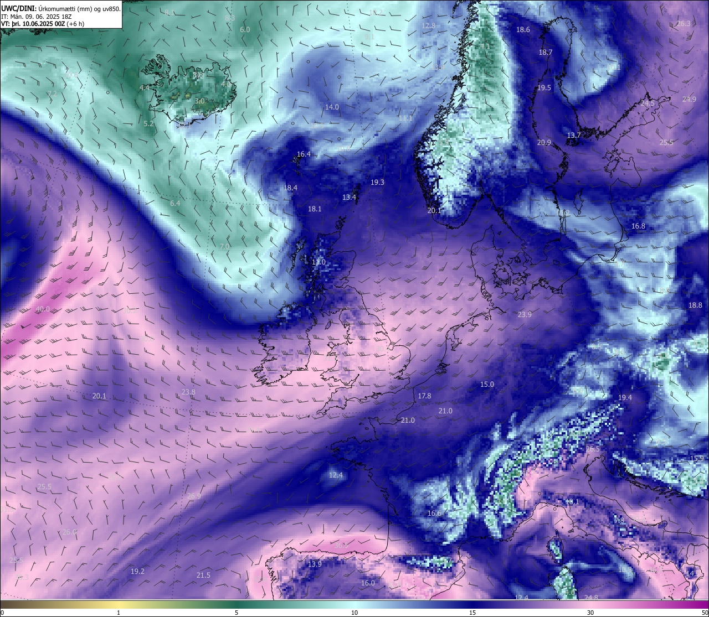Click the 13.4 map value
This screenshot has height=617, width=709.
(x=349, y=198)
